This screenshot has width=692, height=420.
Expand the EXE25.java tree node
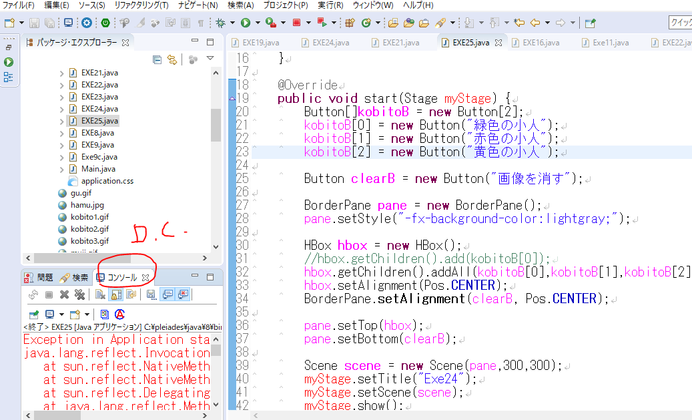[x=62, y=121]
